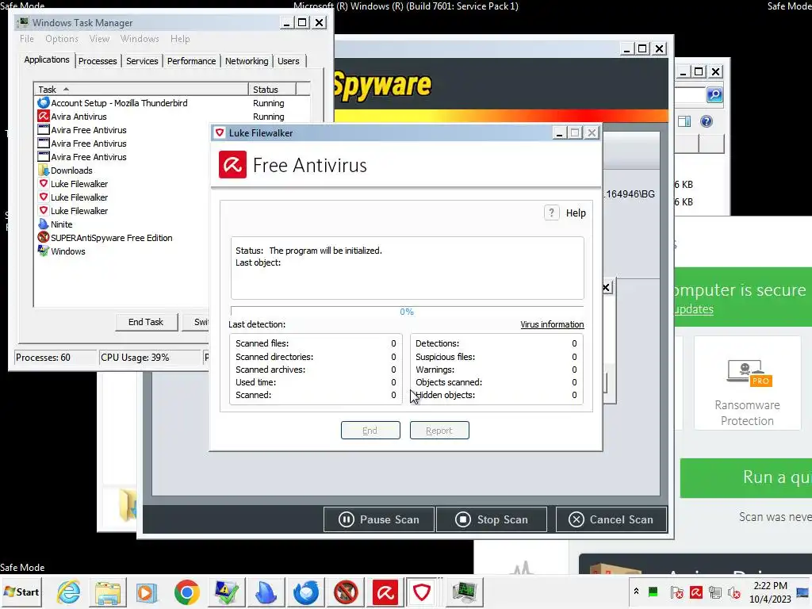The height and width of the screenshot is (609, 812).
Task: Open Windows Media Player from the taskbar
Action: [x=147, y=592]
